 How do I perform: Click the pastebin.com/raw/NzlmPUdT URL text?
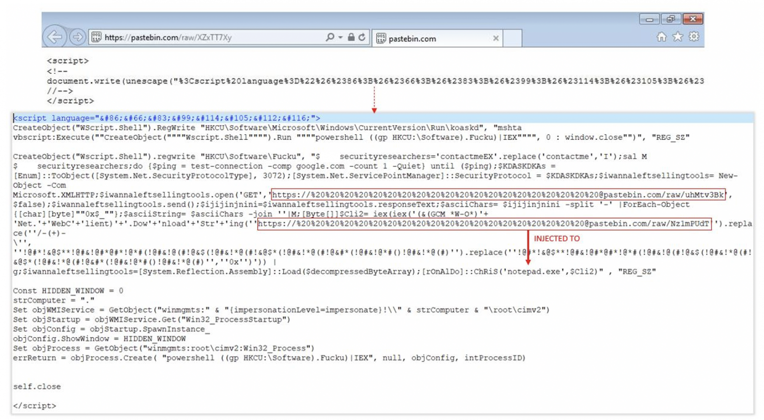point(484,224)
